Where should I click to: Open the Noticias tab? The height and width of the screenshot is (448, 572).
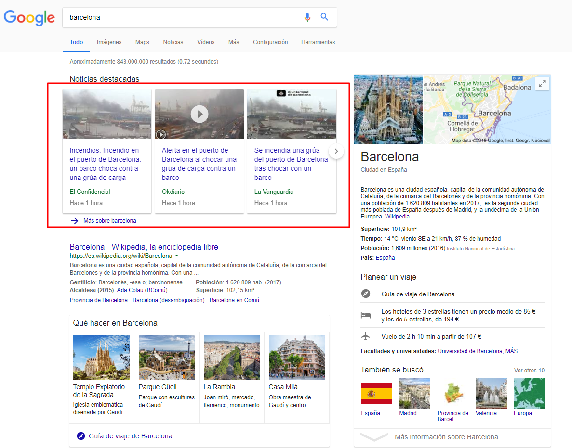point(173,42)
